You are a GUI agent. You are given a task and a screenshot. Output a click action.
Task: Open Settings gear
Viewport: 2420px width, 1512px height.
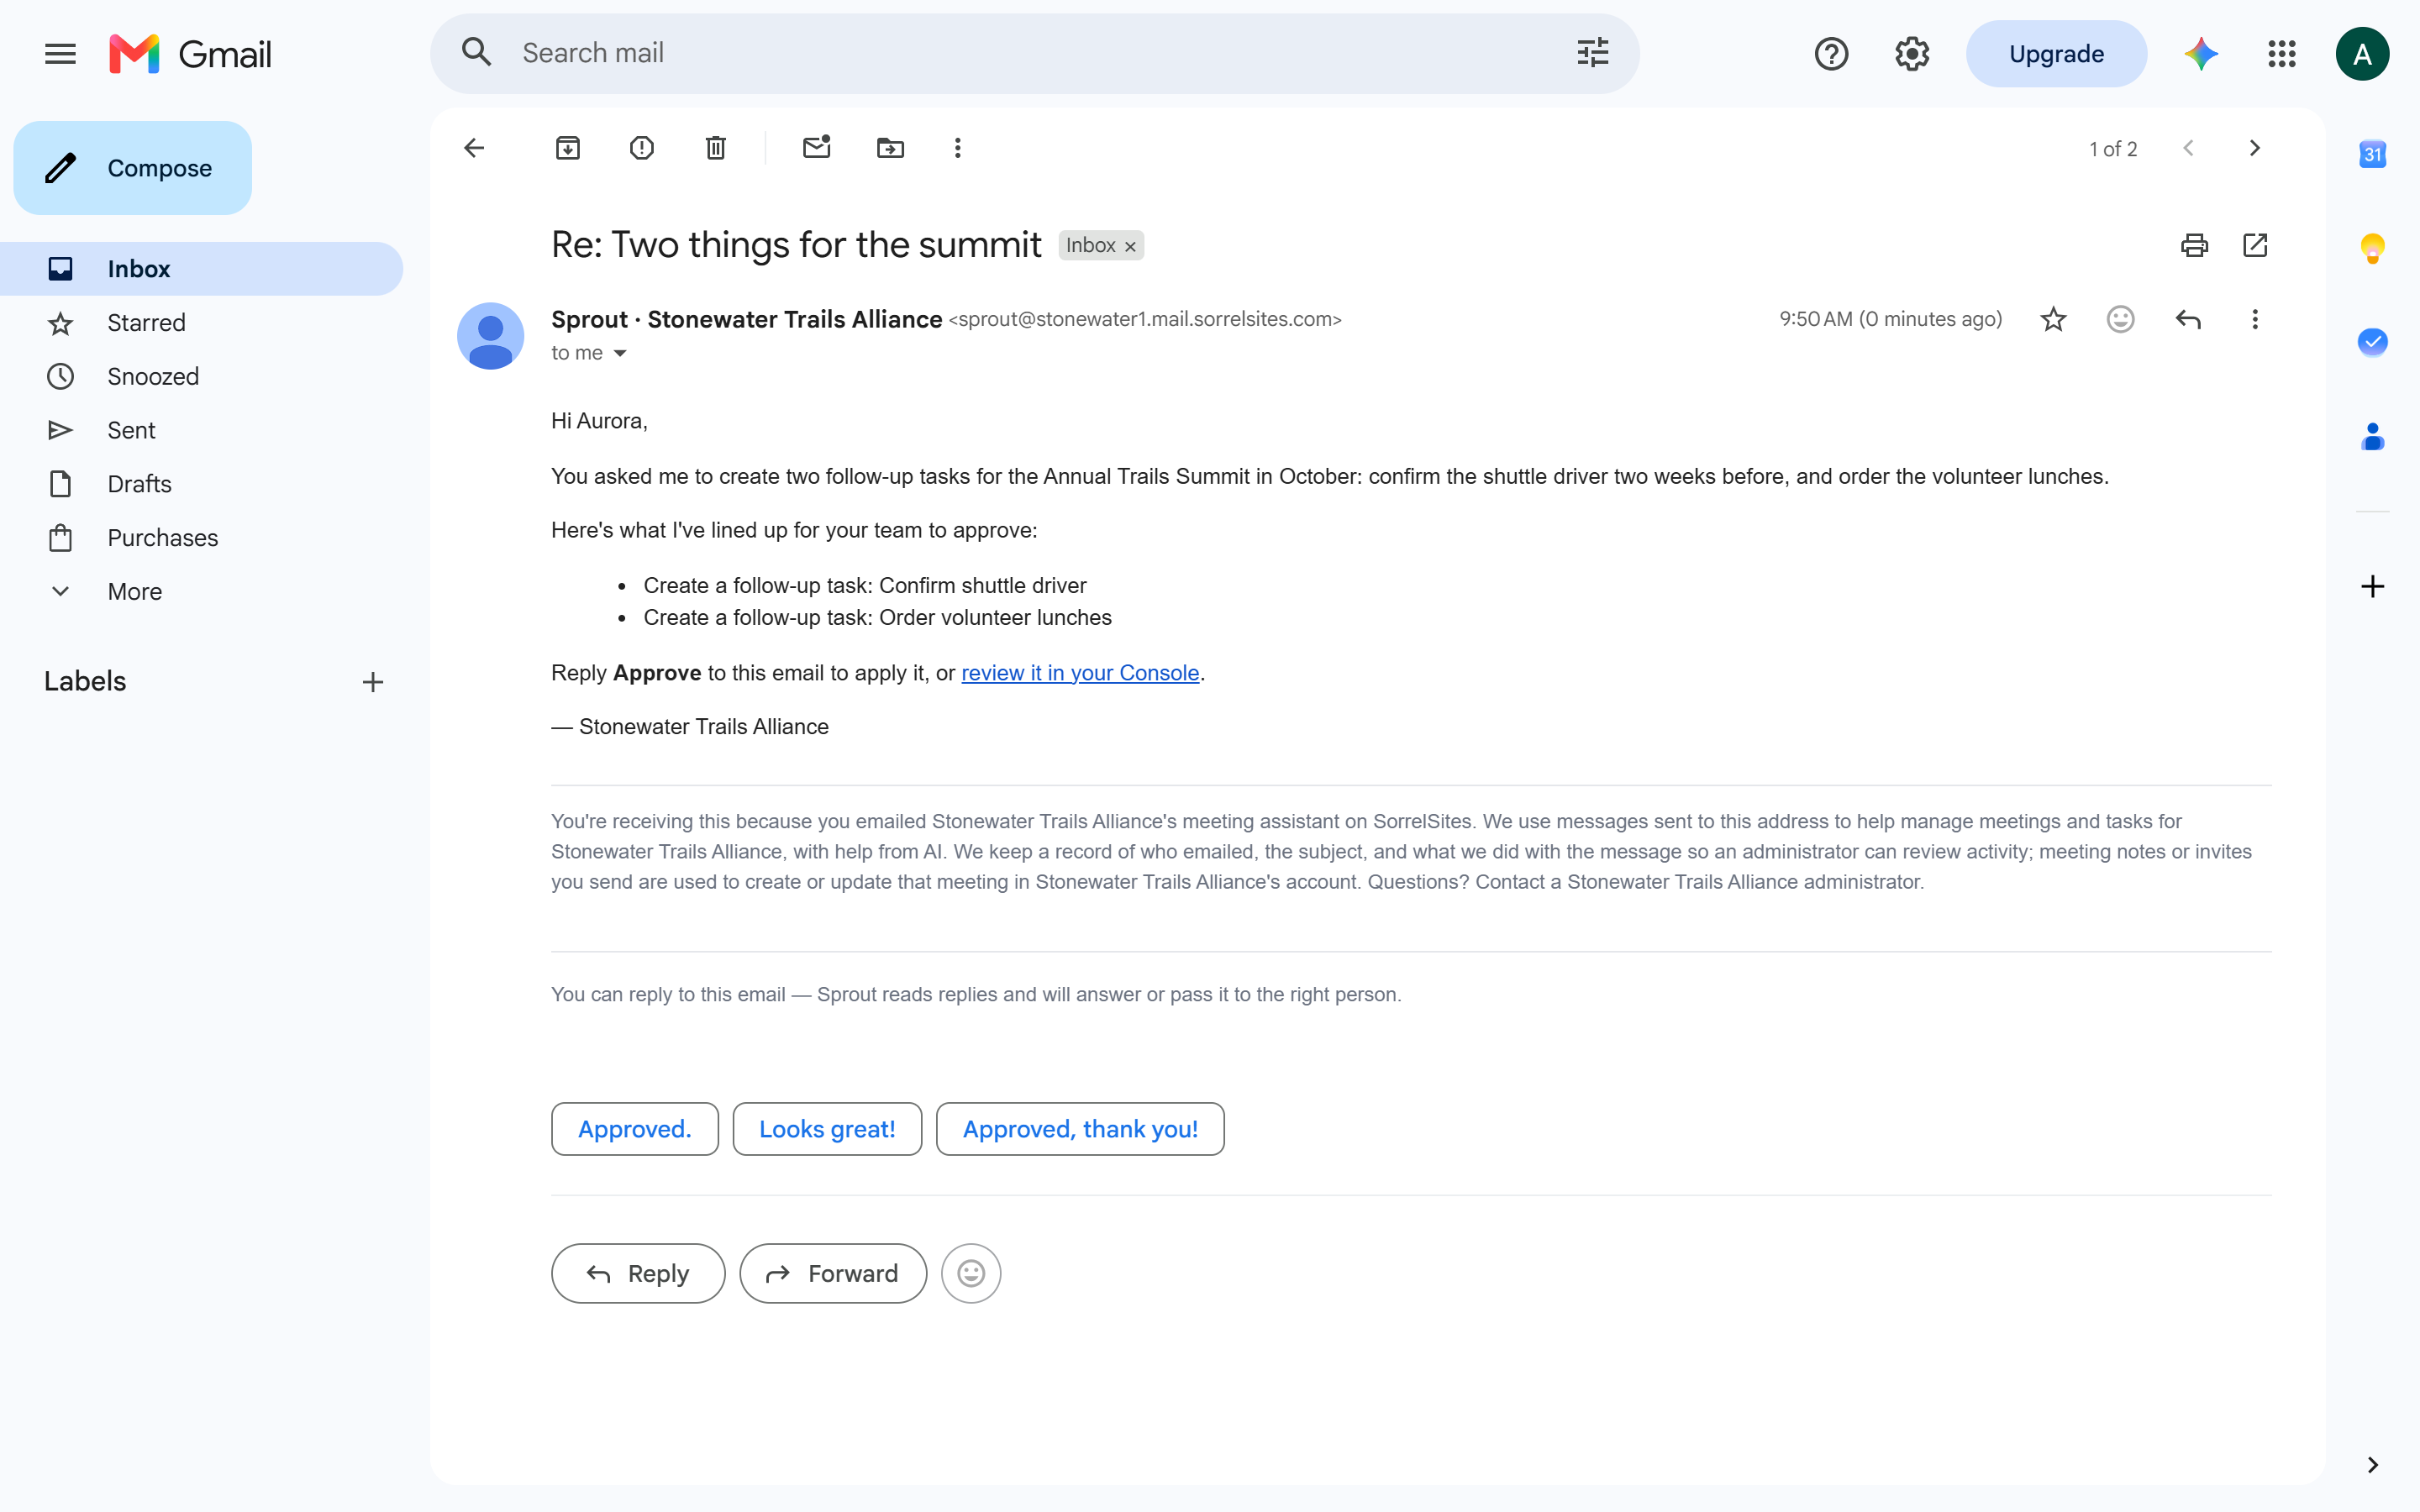click(1912, 54)
